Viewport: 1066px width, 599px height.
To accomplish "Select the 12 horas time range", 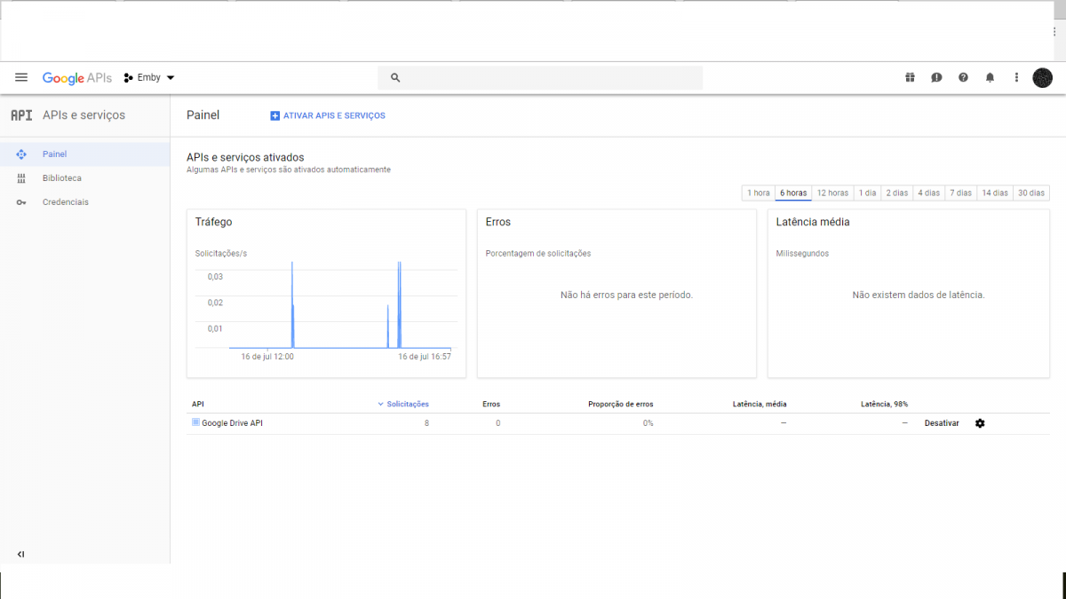I will tap(832, 193).
